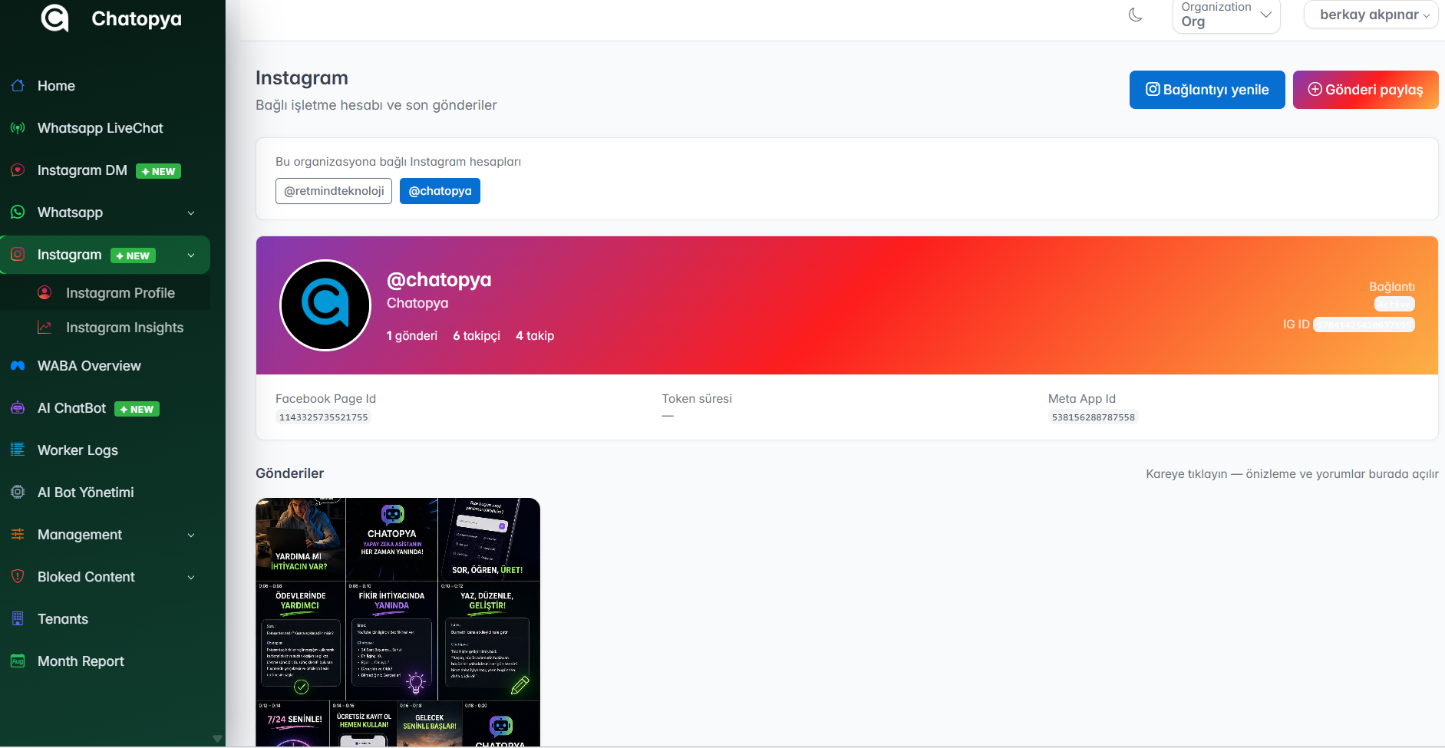The image size is (1445, 748).
Task: Open Whatsapp LiveChat menu item
Action: [x=105, y=127]
